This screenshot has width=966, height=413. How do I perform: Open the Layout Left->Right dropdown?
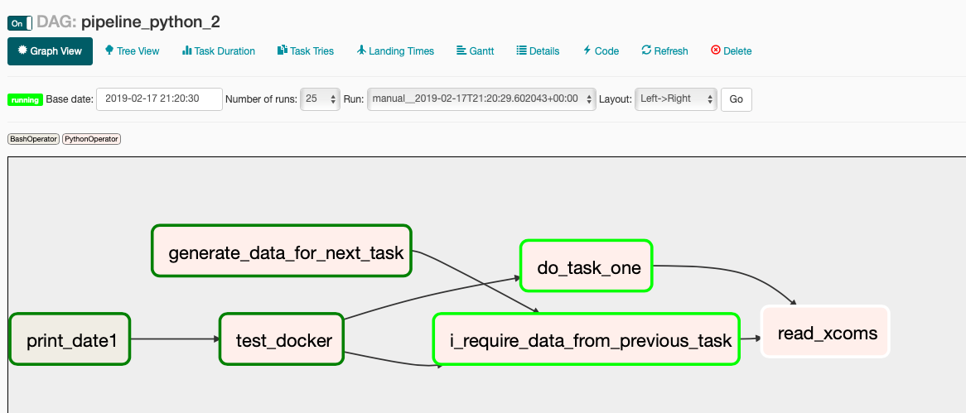tap(676, 99)
